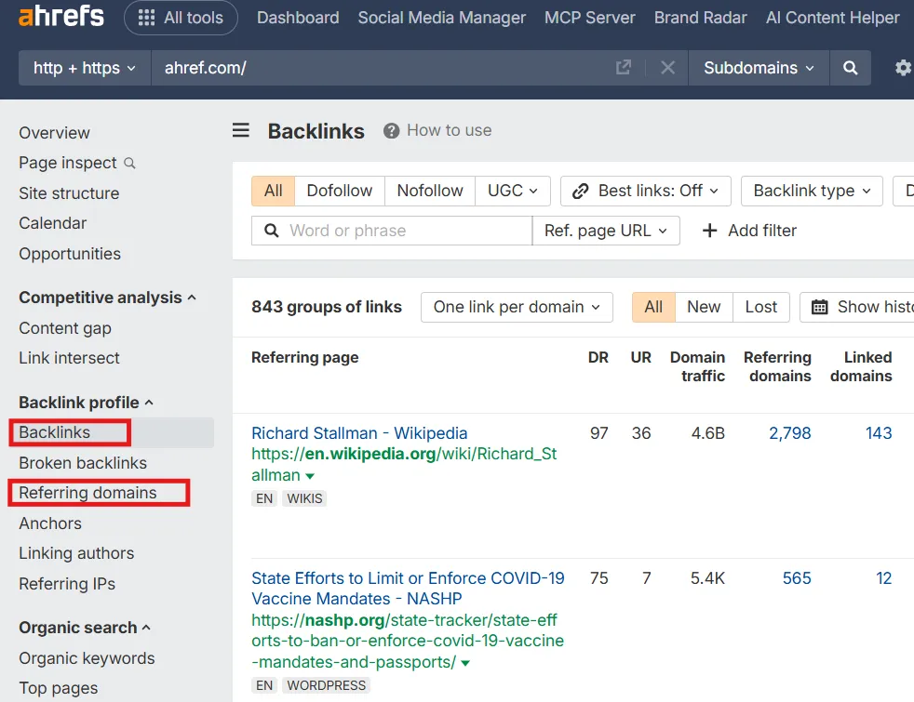The width and height of the screenshot is (914, 702).
Task: Switch to the Dofollow tab
Action: 339,191
